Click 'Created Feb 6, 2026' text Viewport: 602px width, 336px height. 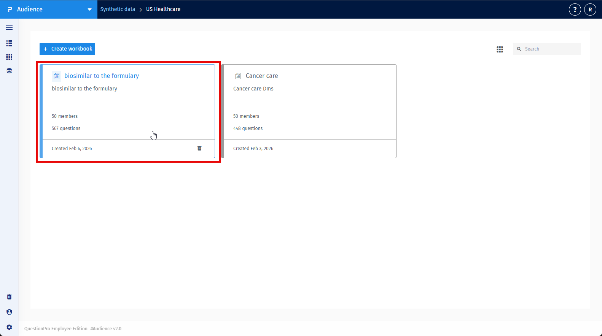coord(72,149)
